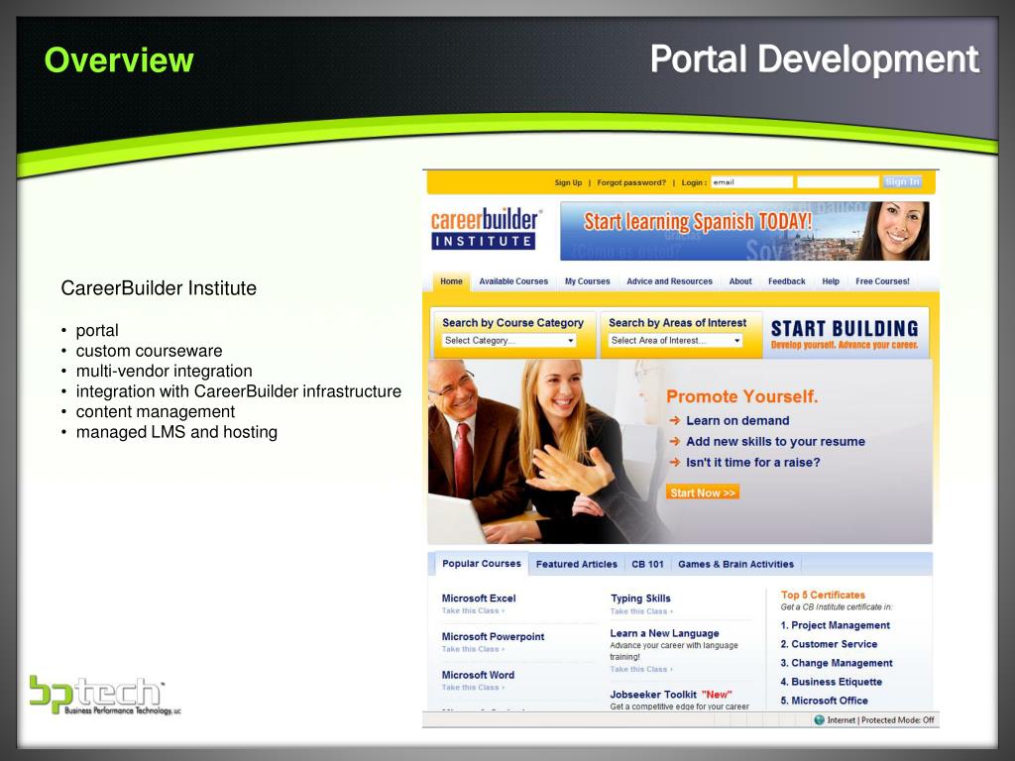Click Internet | Protected Mode: Off status
The height and width of the screenshot is (761, 1015).
point(880,720)
